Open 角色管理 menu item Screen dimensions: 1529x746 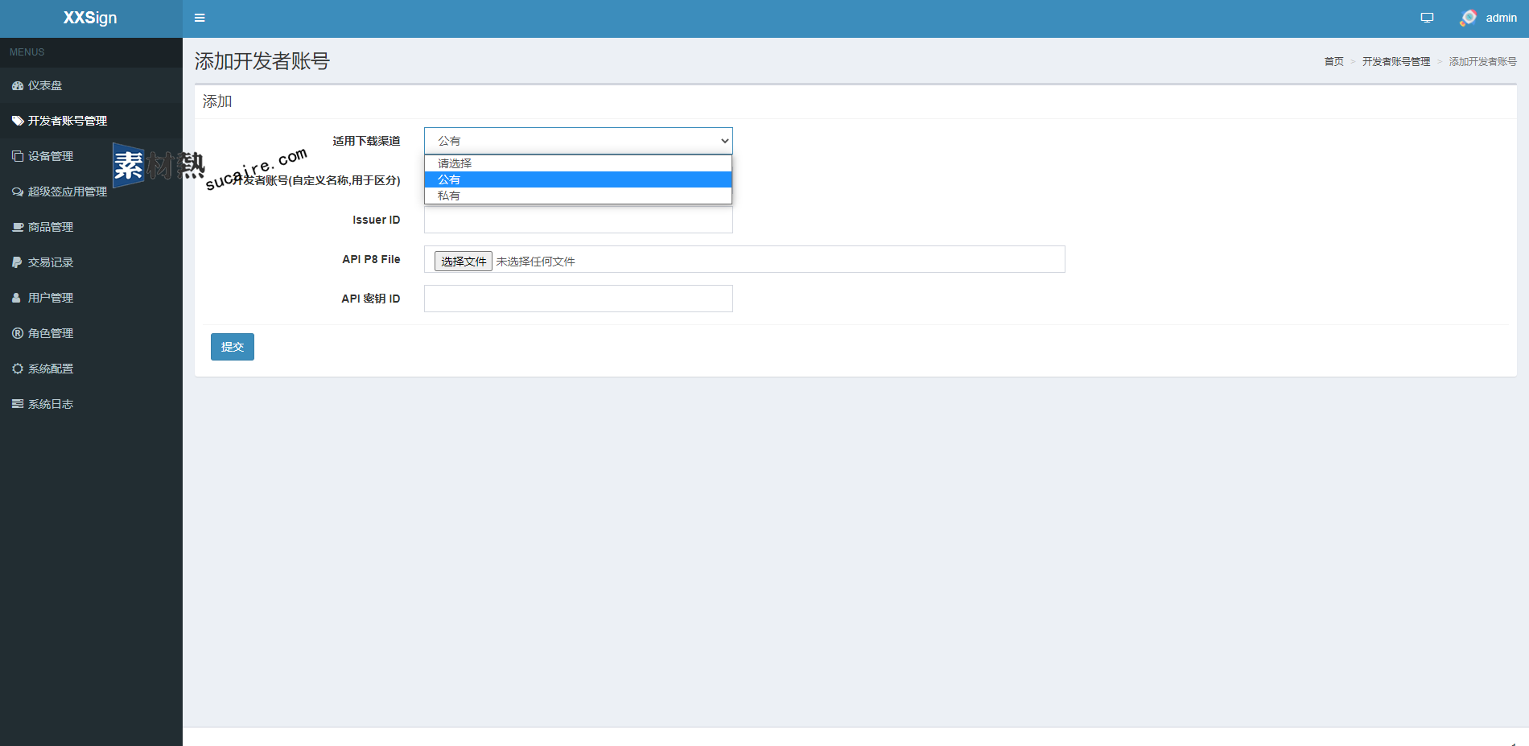click(91, 333)
